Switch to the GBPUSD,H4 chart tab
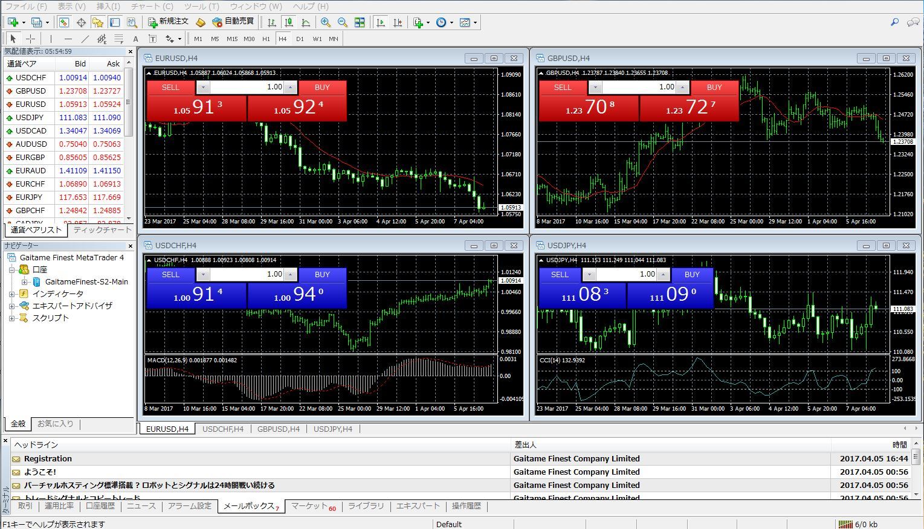The height and width of the screenshot is (529, 924). click(x=278, y=429)
